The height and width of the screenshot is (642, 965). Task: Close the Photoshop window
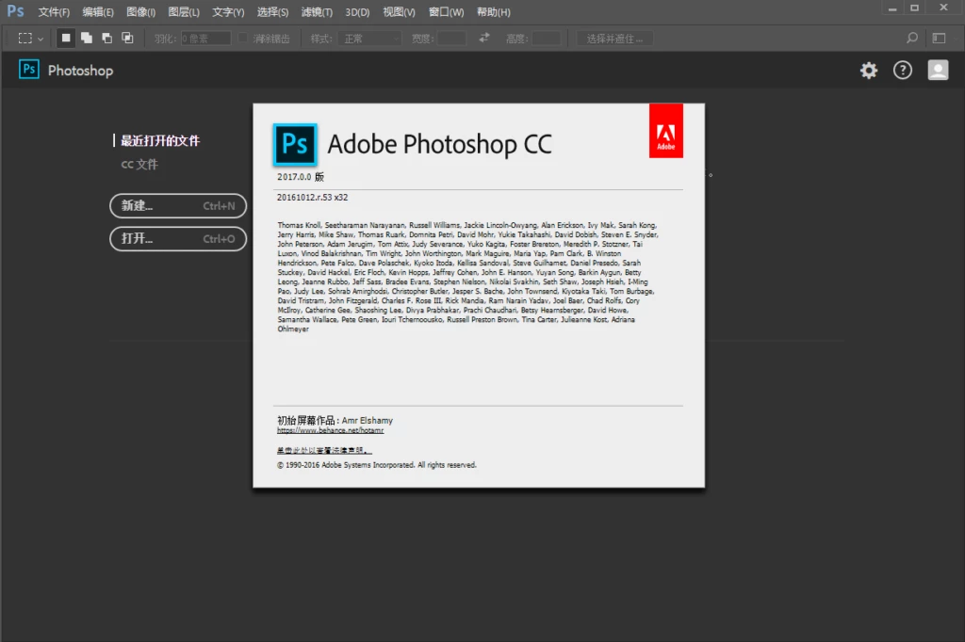(943, 8)
